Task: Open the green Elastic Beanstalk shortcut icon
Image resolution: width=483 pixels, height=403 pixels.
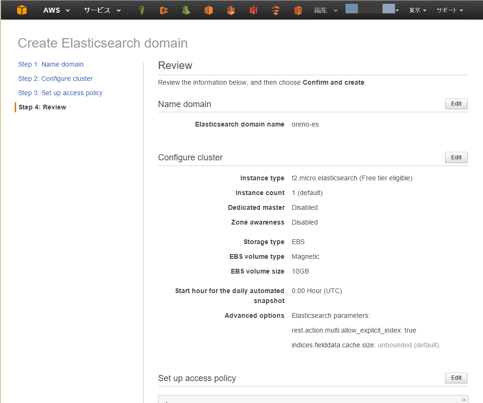Action: (186, 10)
